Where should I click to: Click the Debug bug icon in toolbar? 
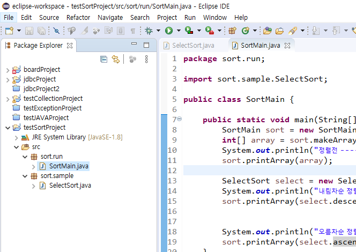[x=149, y=31]
